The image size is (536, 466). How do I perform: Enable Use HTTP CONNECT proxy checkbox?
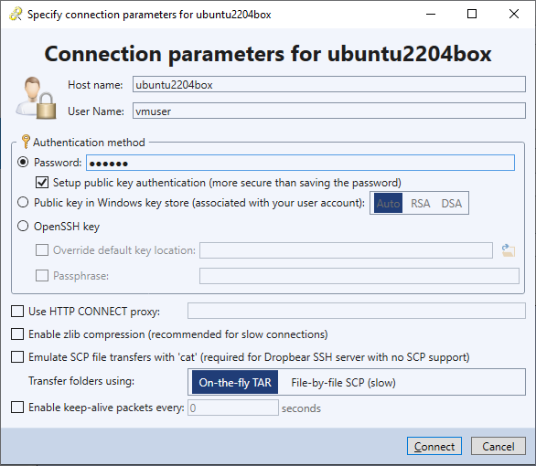click(x=17, y=312)
